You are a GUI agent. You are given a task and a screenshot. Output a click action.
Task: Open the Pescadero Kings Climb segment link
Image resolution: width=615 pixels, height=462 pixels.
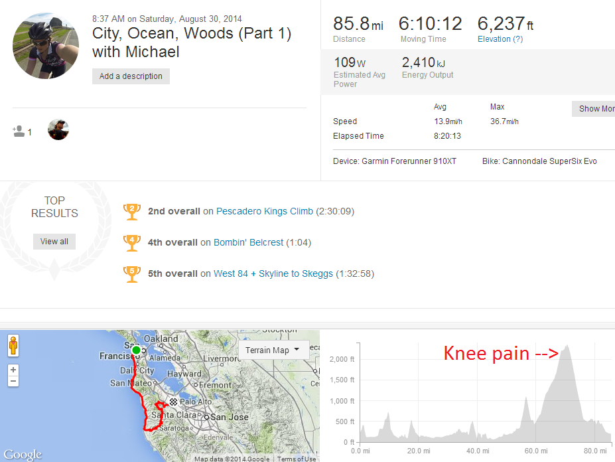264,212
